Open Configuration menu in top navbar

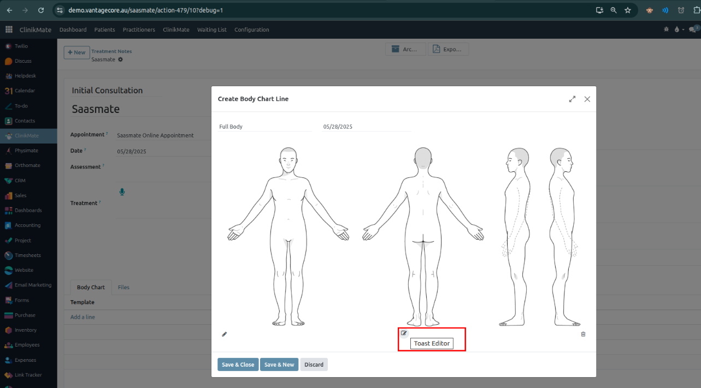click(x=251, y=29)
